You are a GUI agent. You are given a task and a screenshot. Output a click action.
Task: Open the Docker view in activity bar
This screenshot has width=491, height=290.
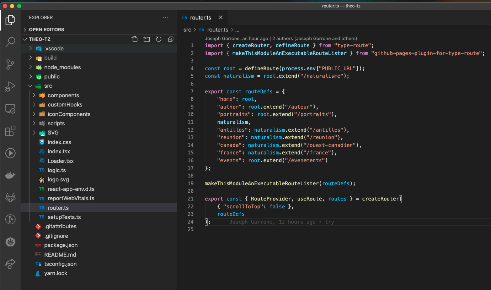click(10, 175)
